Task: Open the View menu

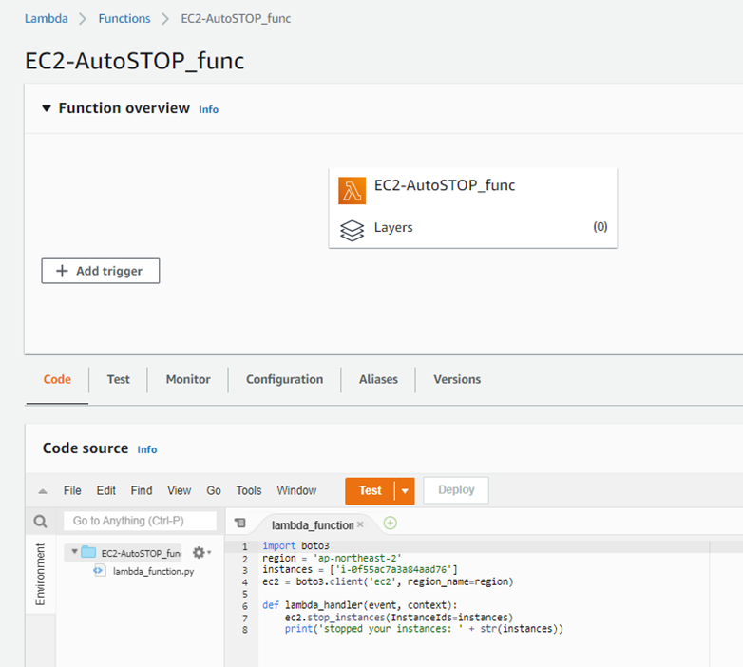Action: pos(179,491)
